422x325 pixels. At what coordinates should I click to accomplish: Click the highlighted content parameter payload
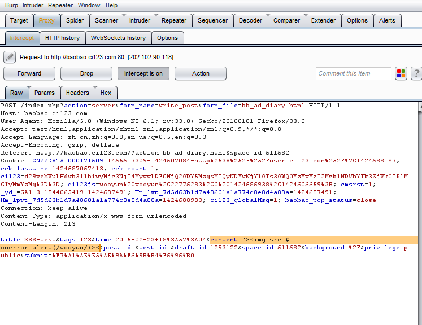(x=209, y=244)
